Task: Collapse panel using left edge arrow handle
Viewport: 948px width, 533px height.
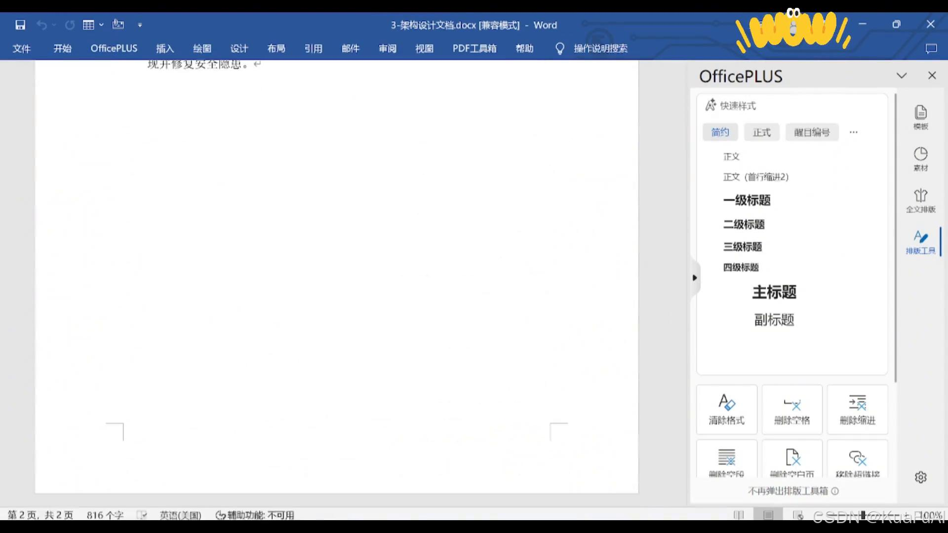Action: pos(695,278)
